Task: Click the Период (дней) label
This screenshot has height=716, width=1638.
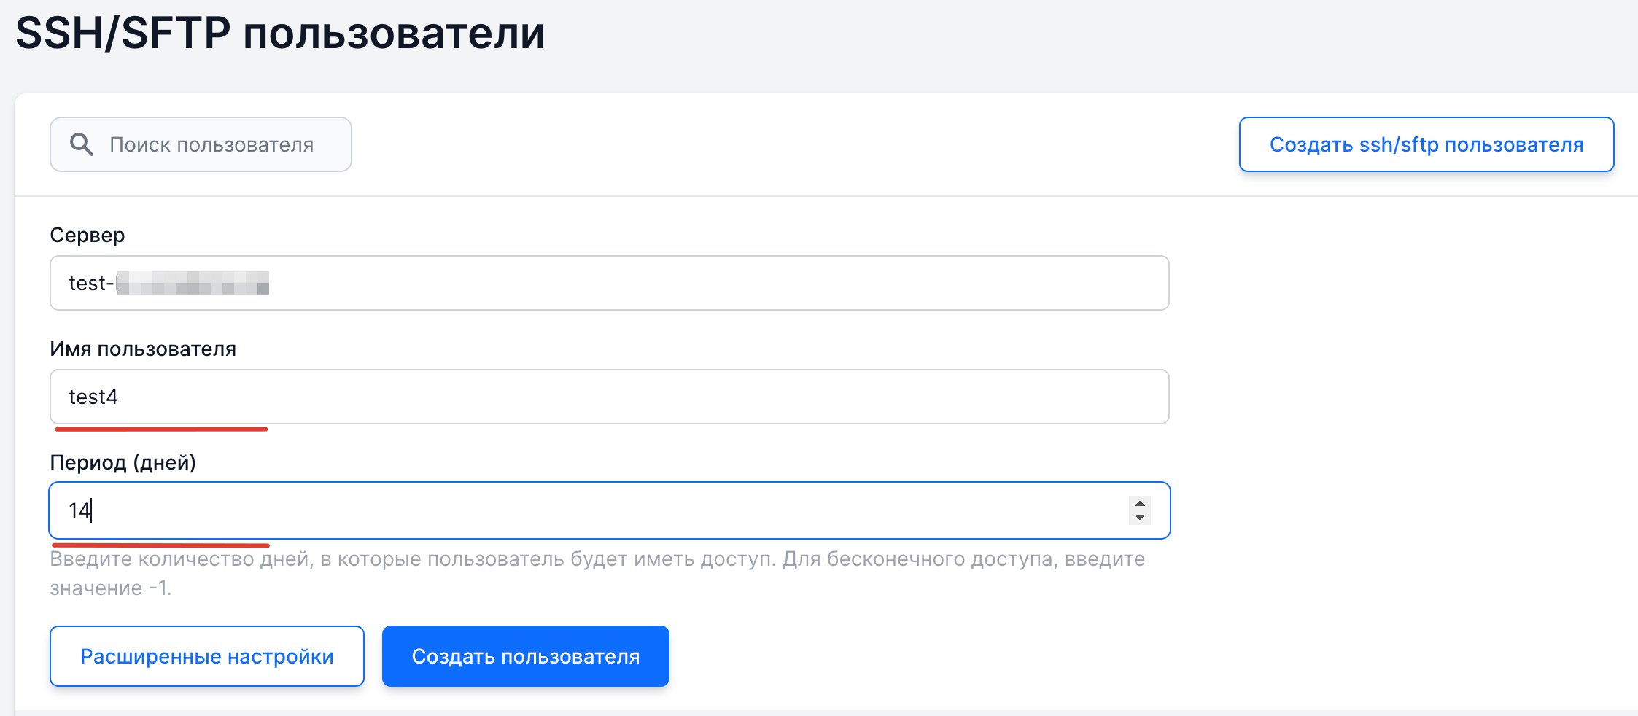Action: coord(123,462)
